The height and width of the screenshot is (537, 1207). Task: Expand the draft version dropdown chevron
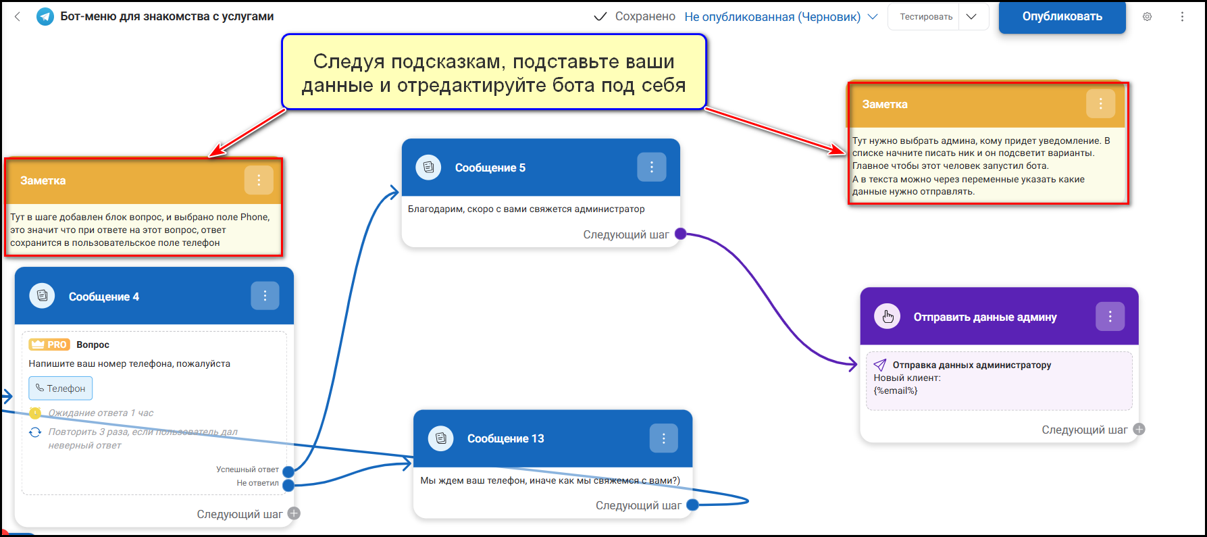point(873,17)
